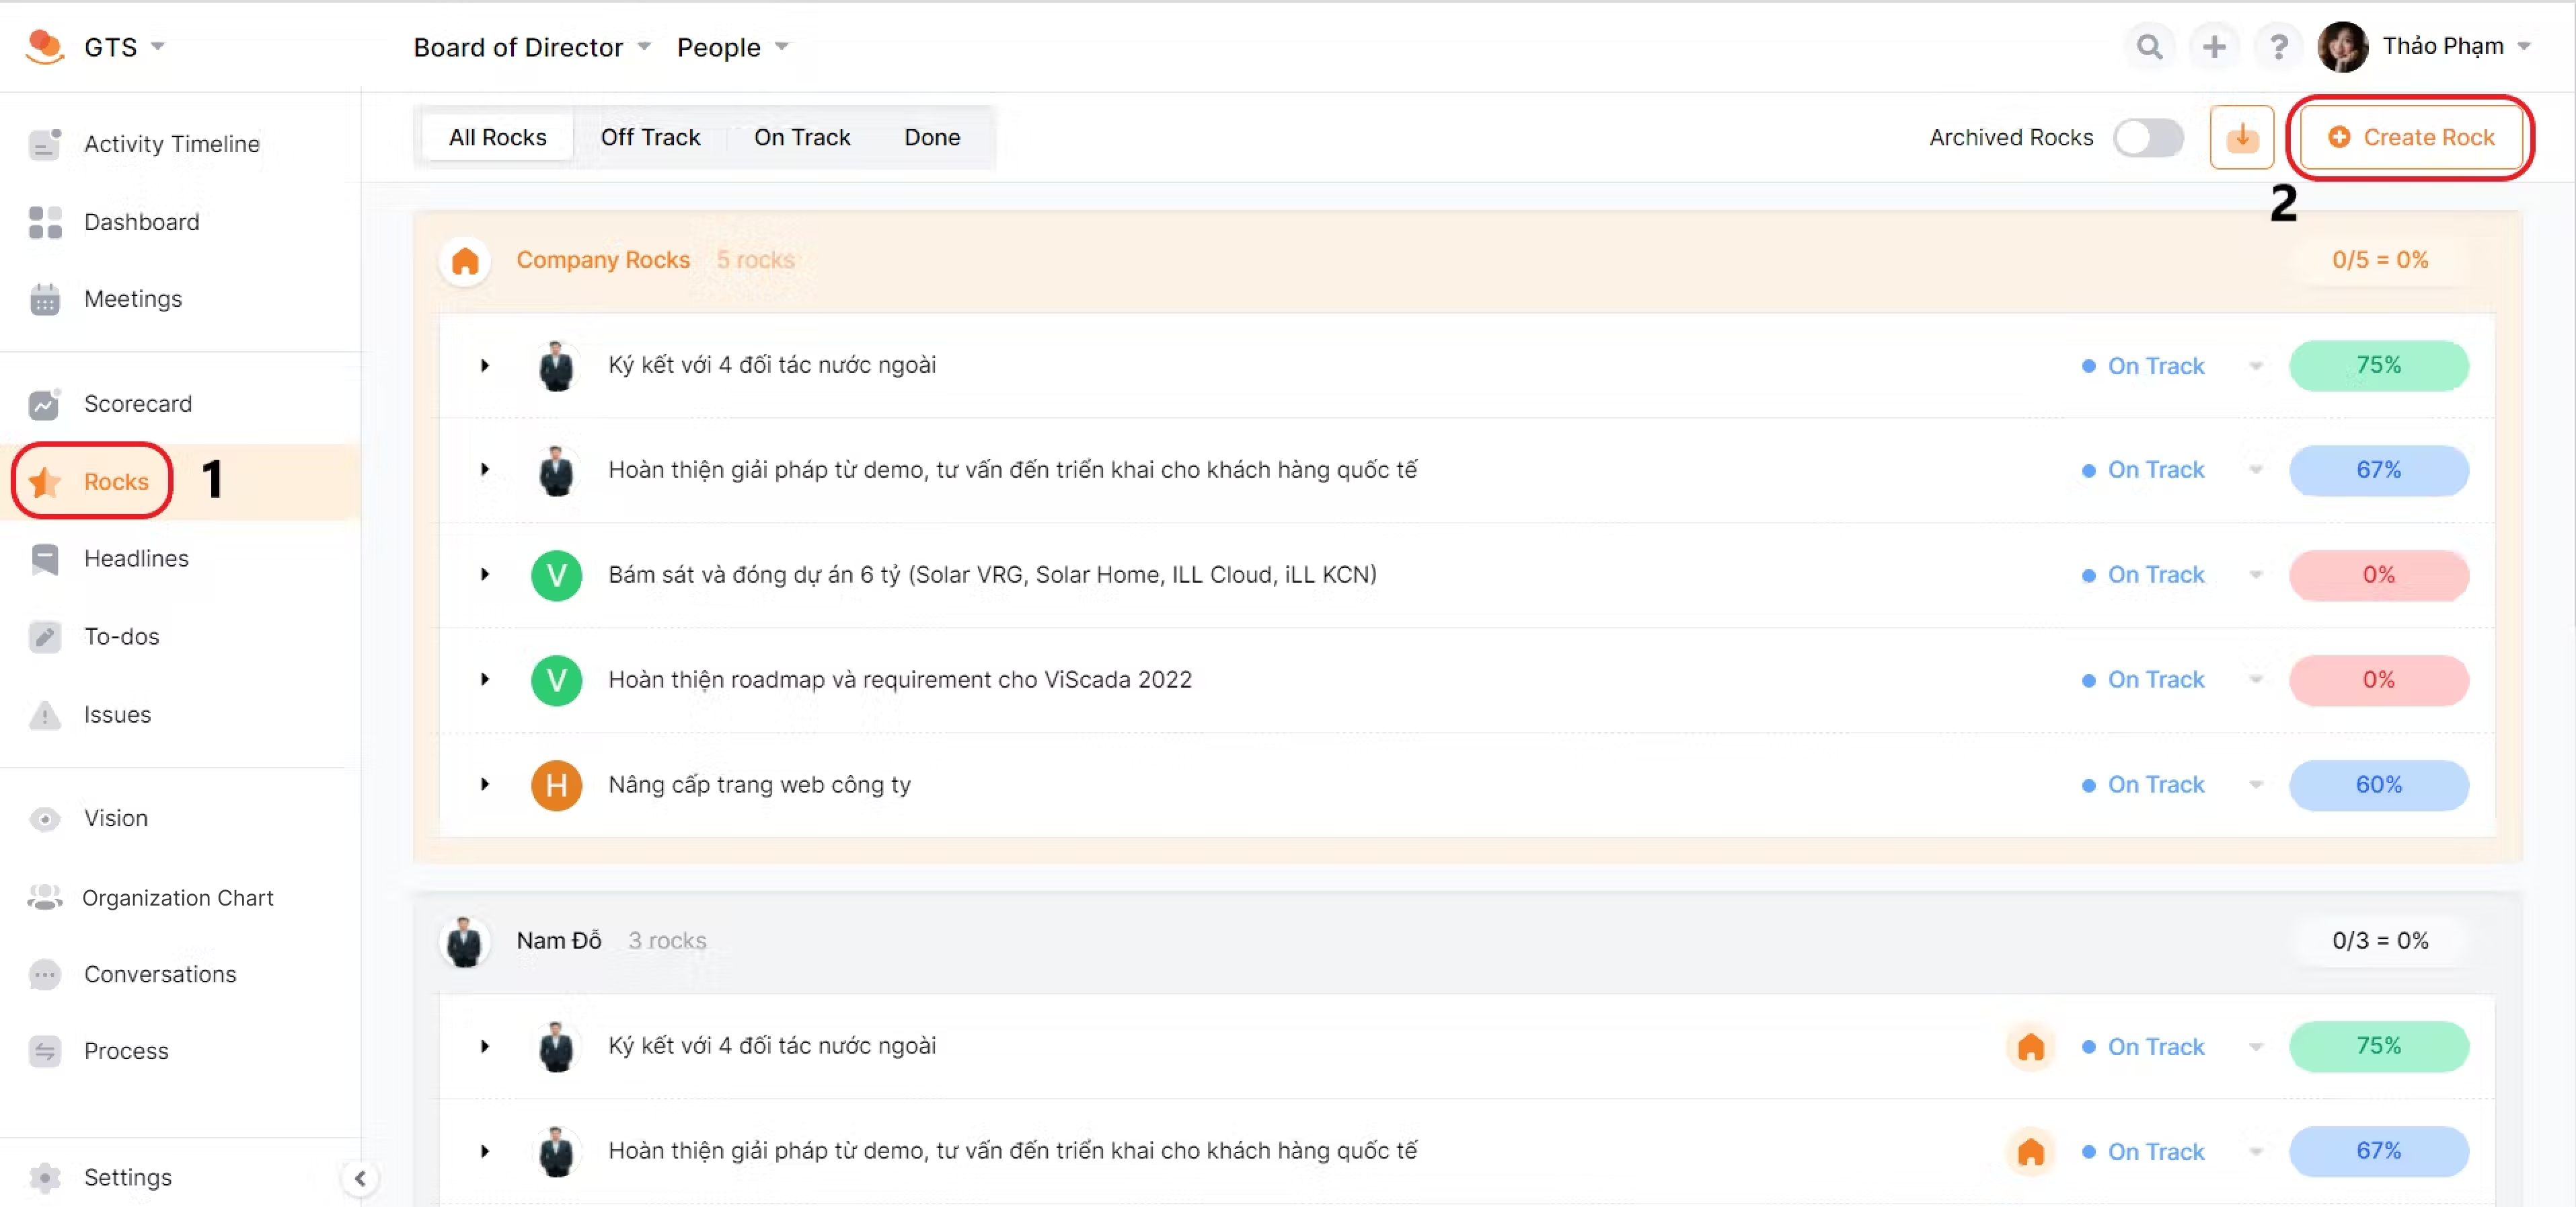Go to Issues in sidebar

pos(117,715)
